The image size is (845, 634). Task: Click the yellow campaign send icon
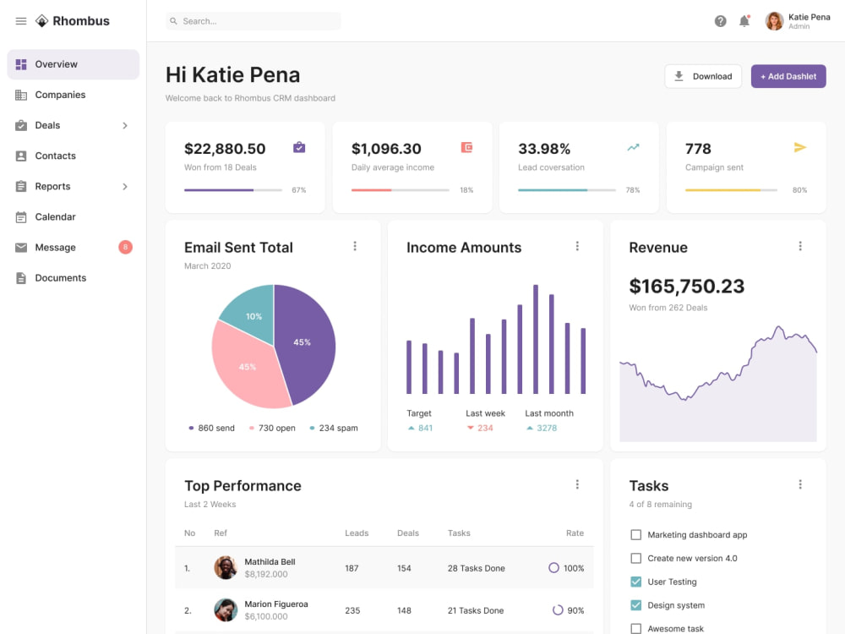click(799, 147)
